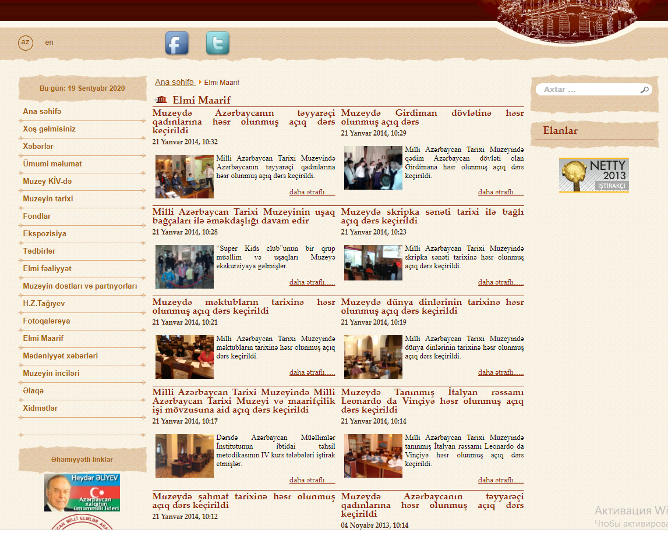Screen dimensions: 668x533
Task: Open Elmi Maarif in the sidebar
Action: point(43,339)
